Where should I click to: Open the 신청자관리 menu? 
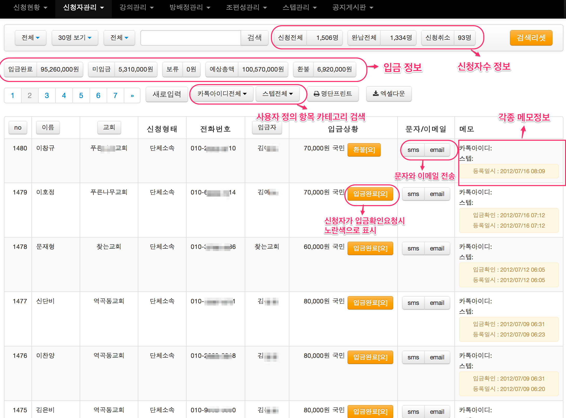[x=83, y=8]
